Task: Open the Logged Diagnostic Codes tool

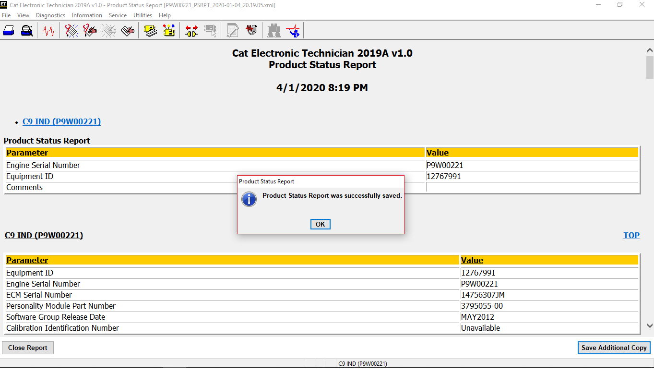Action: pyautogui.click(x=90, y=30)
